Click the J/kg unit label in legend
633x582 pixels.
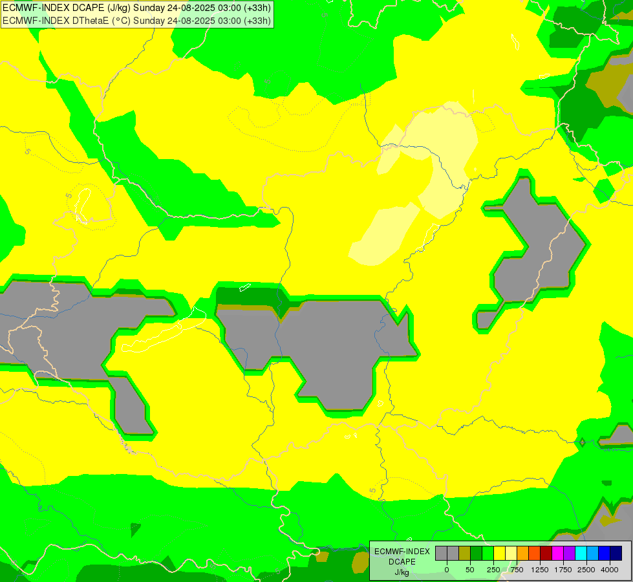tap(402, 573)
